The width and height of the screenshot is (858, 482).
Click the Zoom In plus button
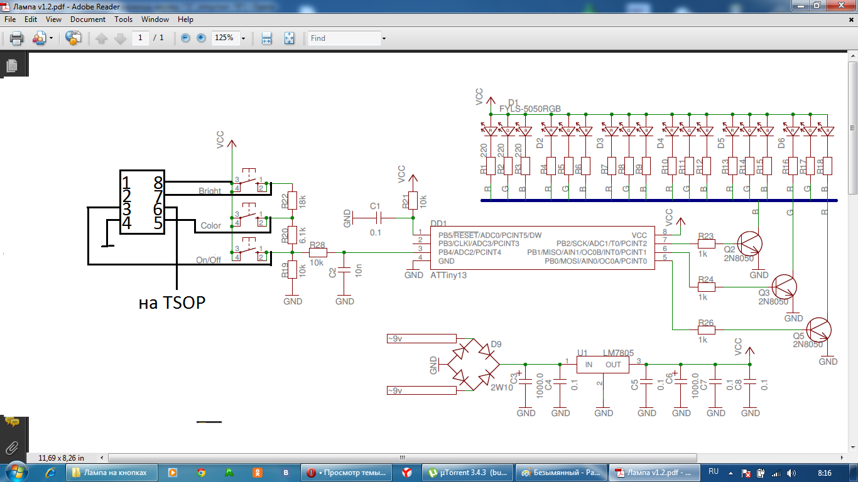click(201, 38)
